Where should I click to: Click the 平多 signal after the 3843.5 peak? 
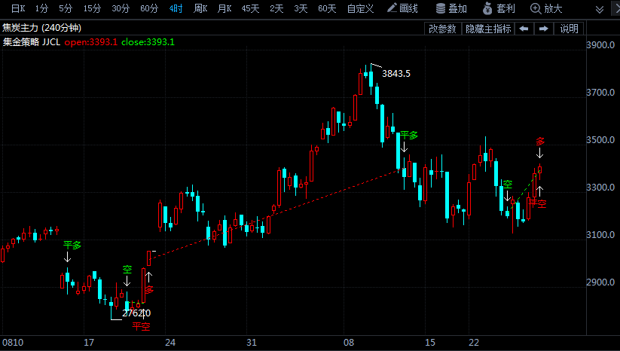point(409,135)
